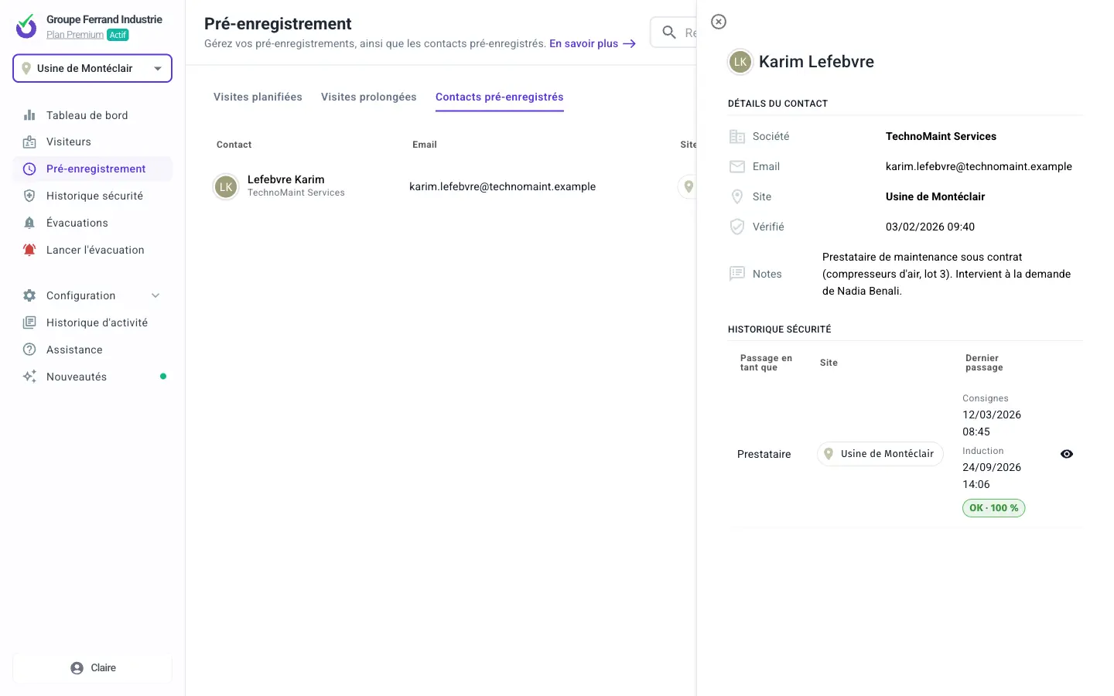
Task: Click the Claire account button
Action: 92,668
